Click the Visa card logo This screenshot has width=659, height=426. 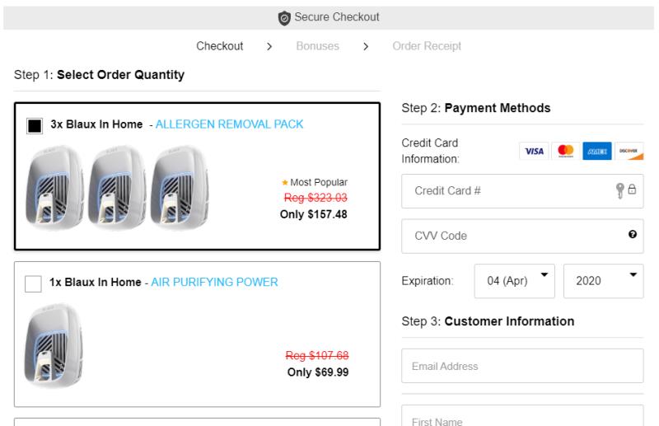pyautogui.click(x=532, y=151)
